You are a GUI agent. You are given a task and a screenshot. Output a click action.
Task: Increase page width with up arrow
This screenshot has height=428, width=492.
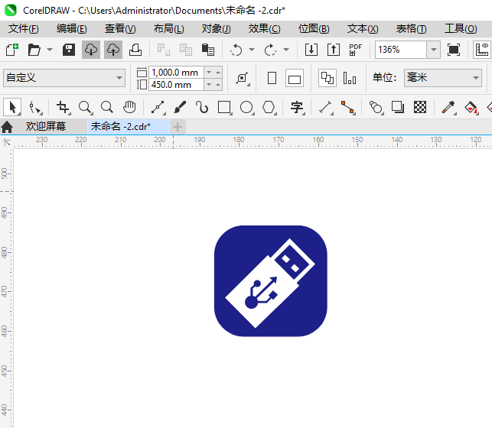(218, 73)
